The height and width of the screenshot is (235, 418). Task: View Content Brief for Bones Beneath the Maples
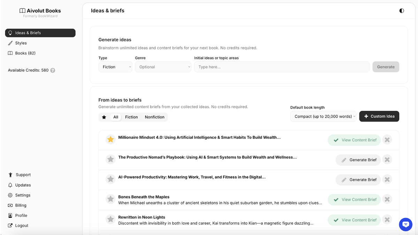tap(354, 199)
